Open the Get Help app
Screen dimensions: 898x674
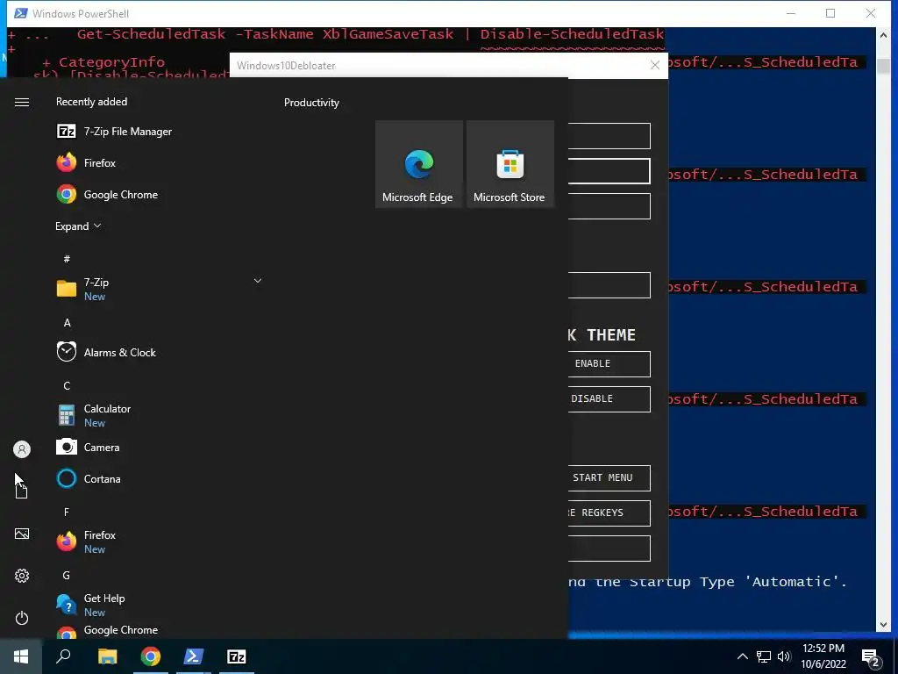[90, 605]
